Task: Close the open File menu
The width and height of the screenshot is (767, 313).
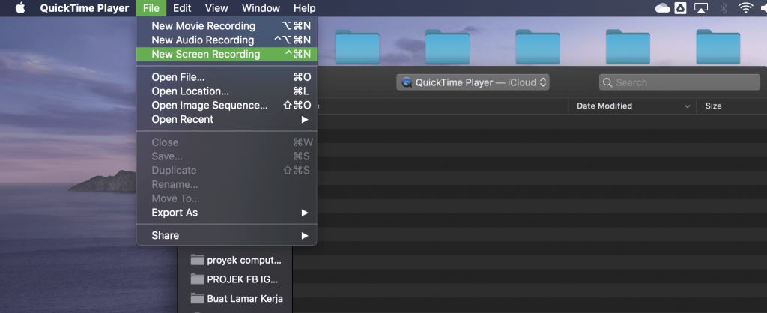Action: click(x=151, y=8)
